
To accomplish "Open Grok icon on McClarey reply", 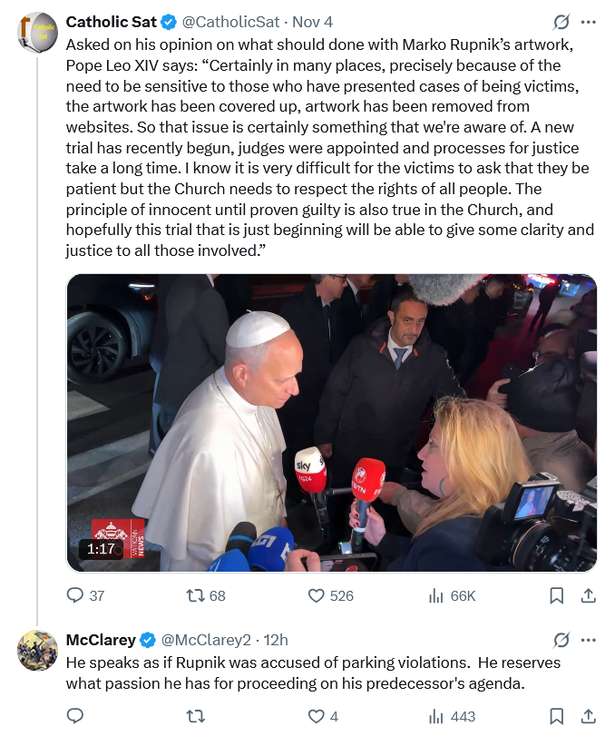I will click(x=561, y=640).
